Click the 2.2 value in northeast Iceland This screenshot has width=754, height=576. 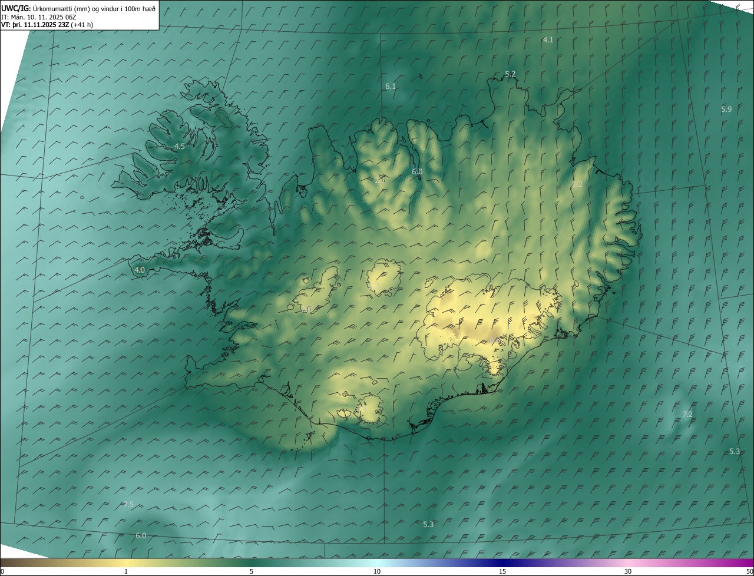(x=577, y=184)
